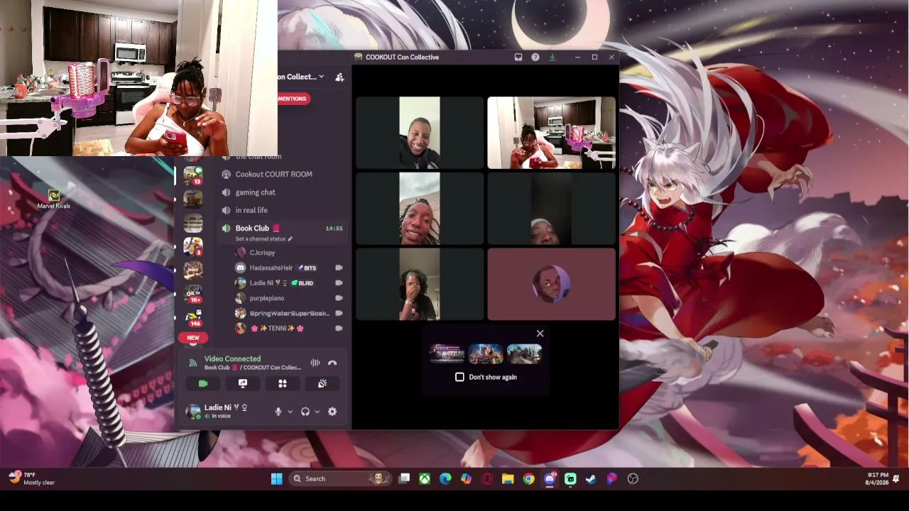Open the soundboard button
The height and width of the screenshot is (511, 909).
pyautogui.click(x=322, y=383)
